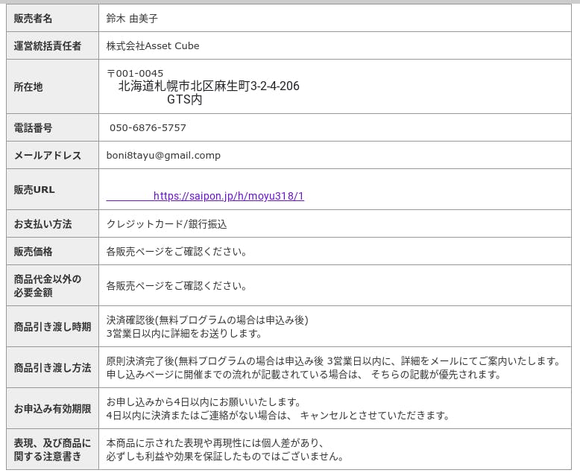Click the 販売URL header cell

pos(34,190)
